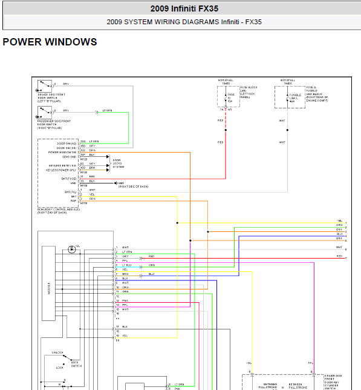Click the driver side front door switch symbol
Image resolution: width=361 pixels, height=390 pixels.
(45, 86)
